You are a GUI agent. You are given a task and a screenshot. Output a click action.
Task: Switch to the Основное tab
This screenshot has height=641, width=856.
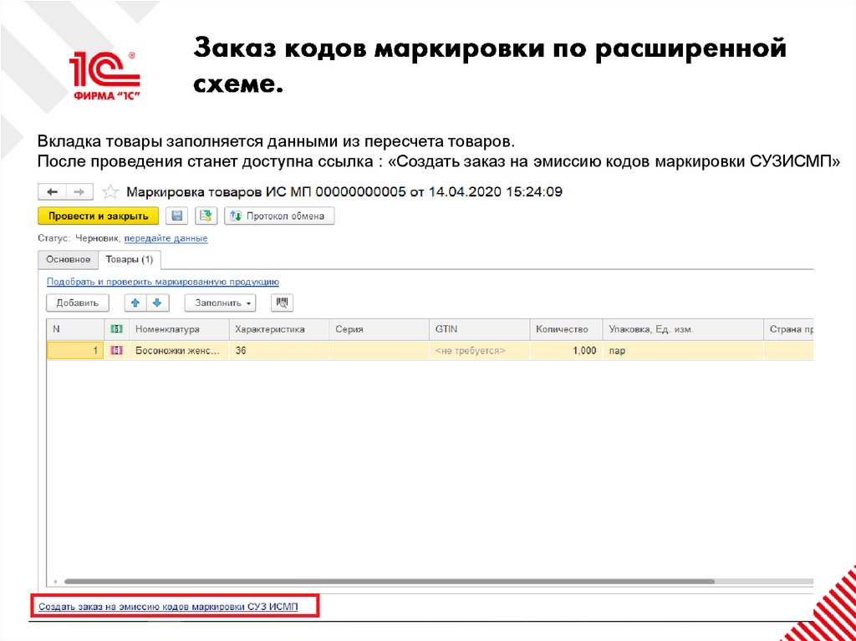pyautogui.click(x=69, y=260)
